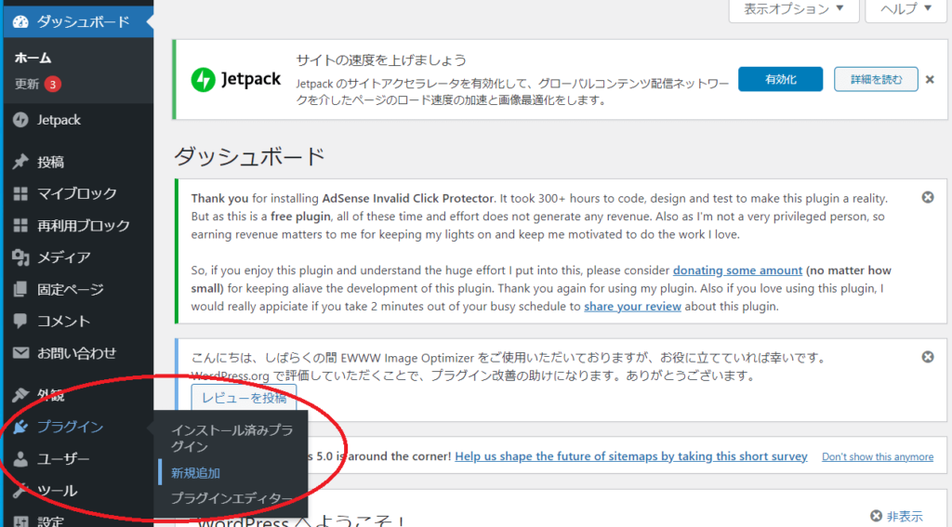Open マイブロック menu item
This screenshot has height=527, width=952.
click(x=77, y=193)
